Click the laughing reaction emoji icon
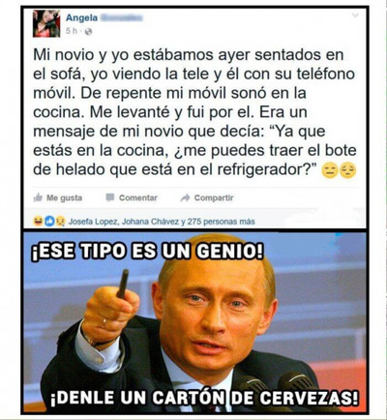 (x=38, y=222)
